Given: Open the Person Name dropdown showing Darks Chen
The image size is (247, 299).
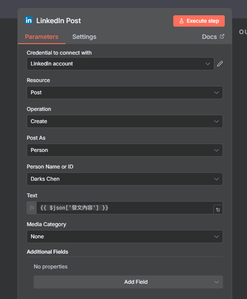Looking at the screenshot, I should click(x=125, y=179).
